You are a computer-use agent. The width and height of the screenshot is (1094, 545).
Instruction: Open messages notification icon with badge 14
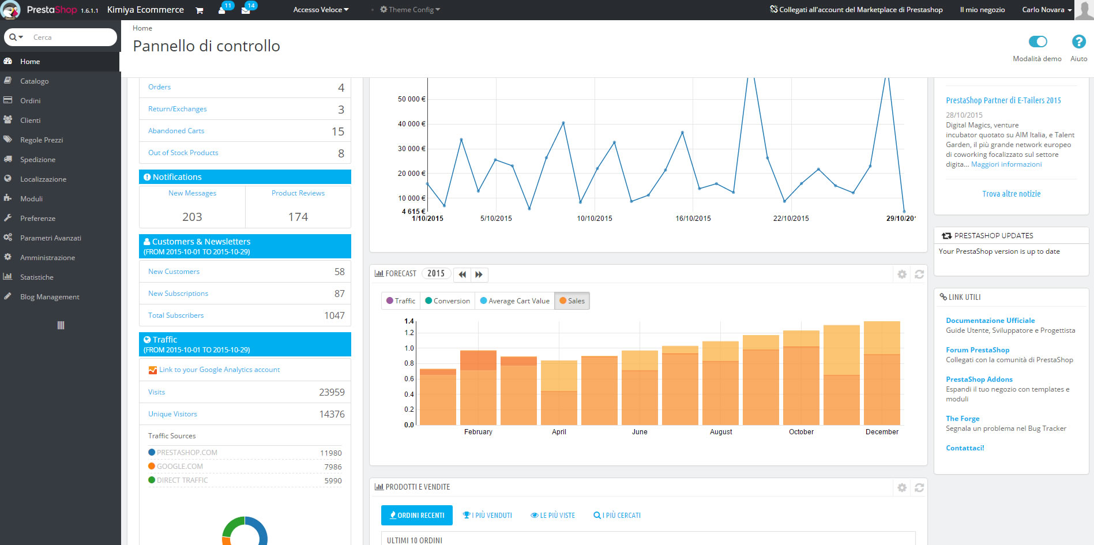tap(246, 10)
